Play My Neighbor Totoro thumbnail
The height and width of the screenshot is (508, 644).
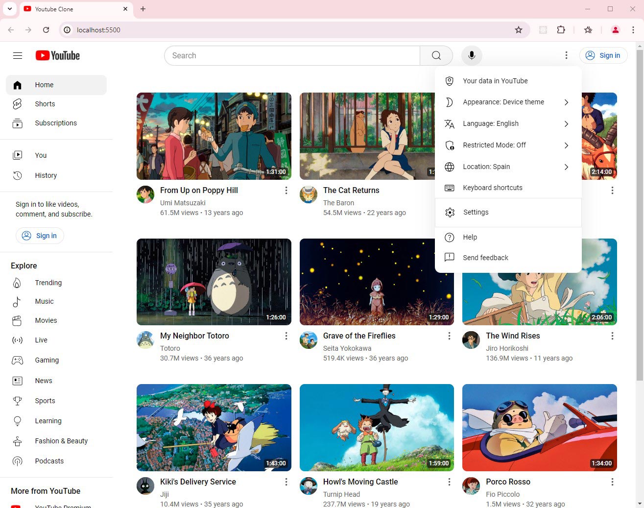tap(214, 282)
